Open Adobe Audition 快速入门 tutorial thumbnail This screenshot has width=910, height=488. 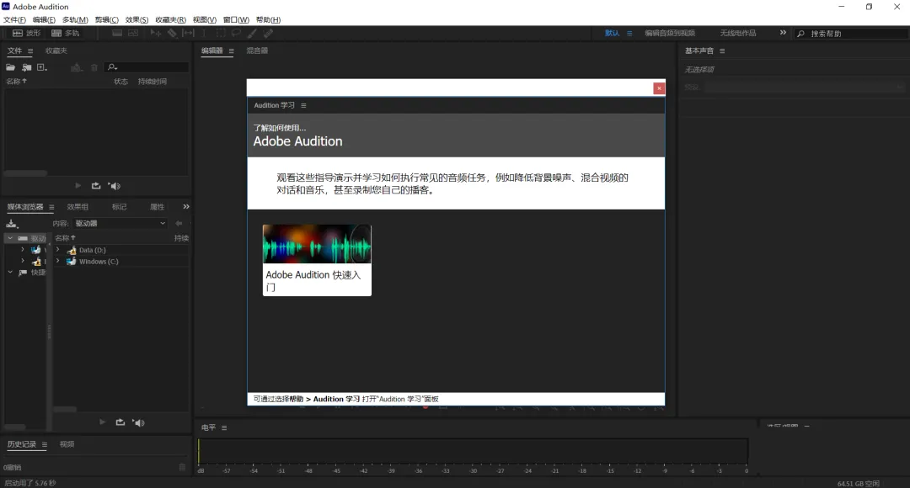tap(317, 260)
